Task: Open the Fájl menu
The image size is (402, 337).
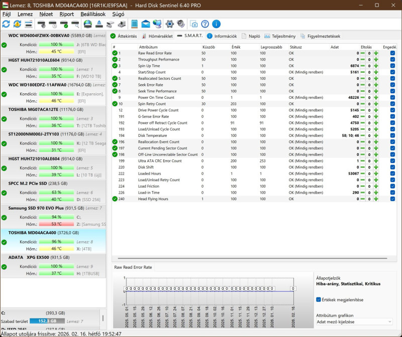Action: (x=7, y=14)
